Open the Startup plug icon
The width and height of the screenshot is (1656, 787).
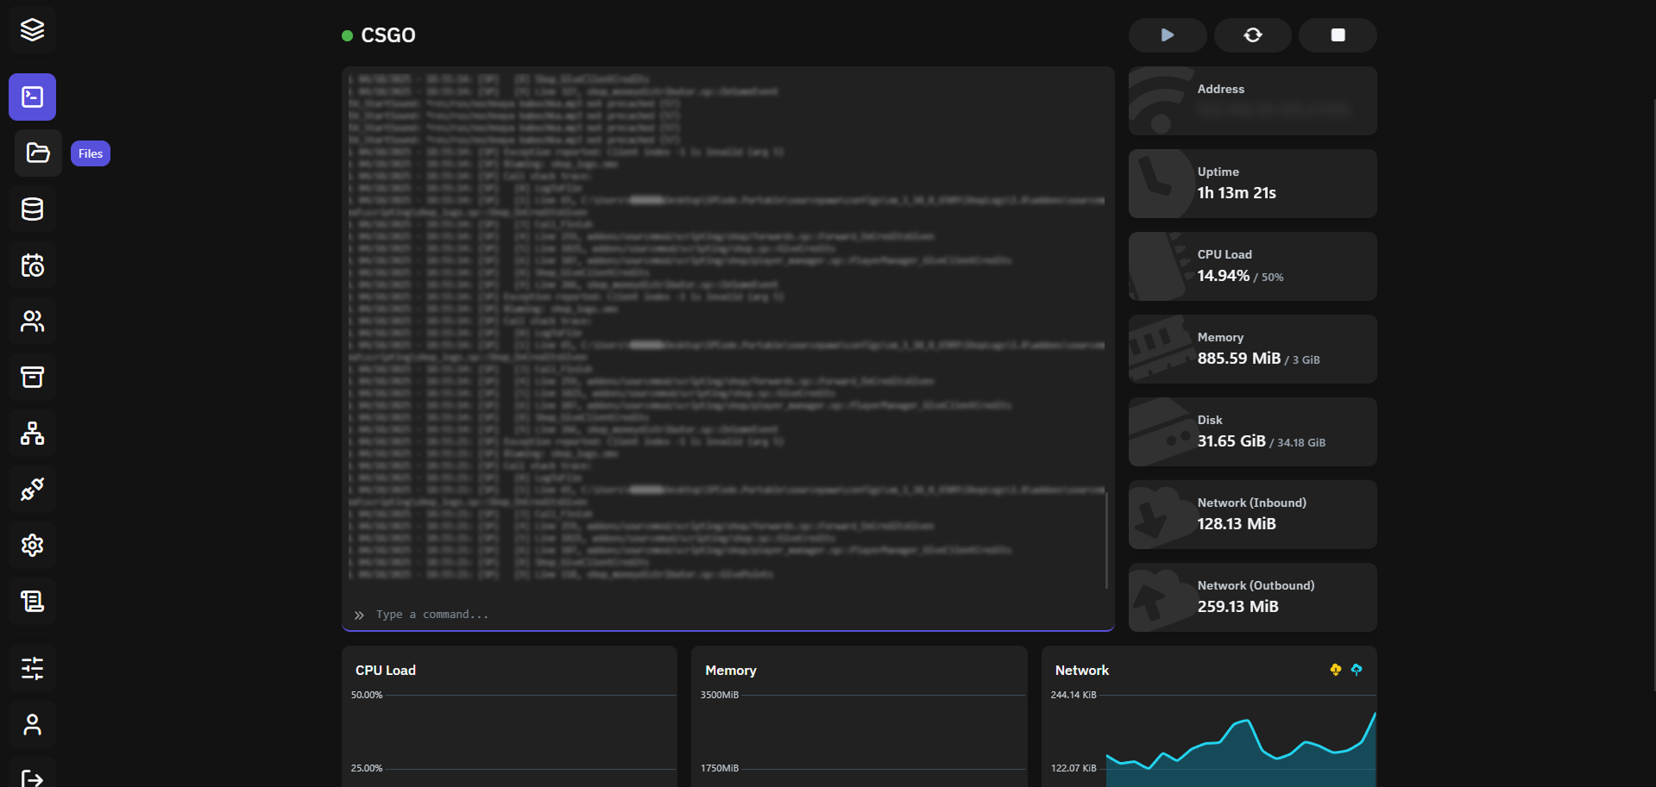point(33,489)
